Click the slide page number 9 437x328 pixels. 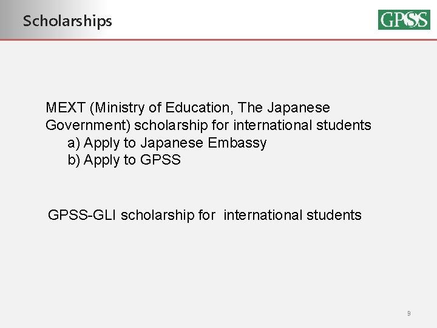409,313
